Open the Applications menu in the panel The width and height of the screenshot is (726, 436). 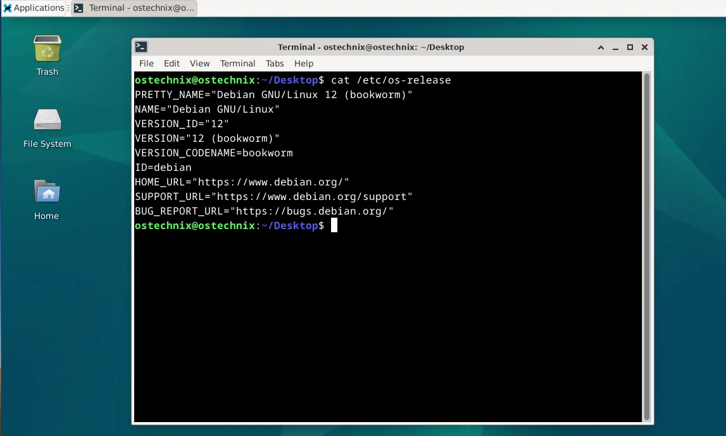pos(34,8)
